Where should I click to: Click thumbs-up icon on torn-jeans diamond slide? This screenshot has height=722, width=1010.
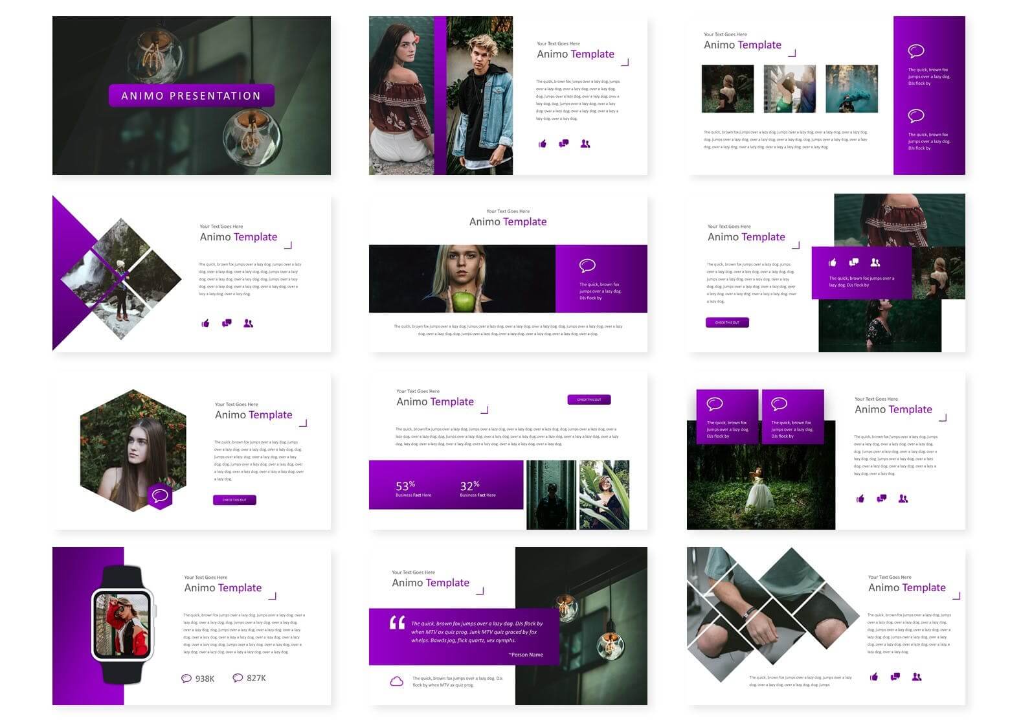pos(874,677)
